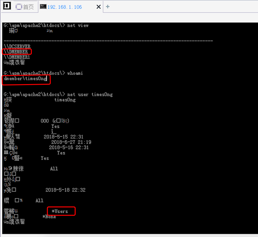Image resolution: width=258 pixels, height=237 pixels.
Task: Add a new tab with the plus icon
Action: (108, 7)
